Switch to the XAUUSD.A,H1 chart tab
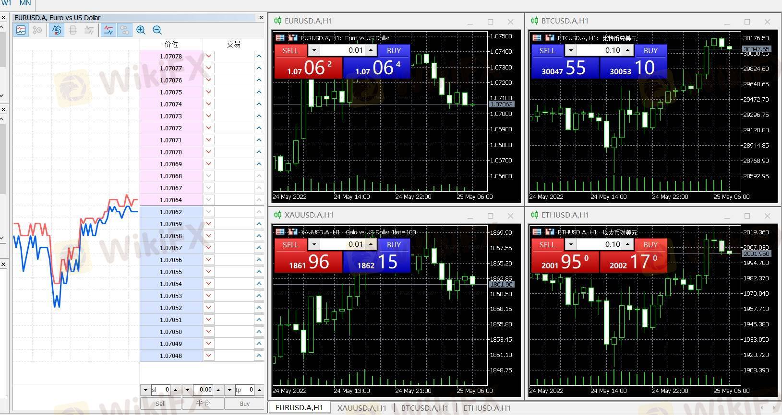This screenshot has width=782, height=415. pos(361,408)
